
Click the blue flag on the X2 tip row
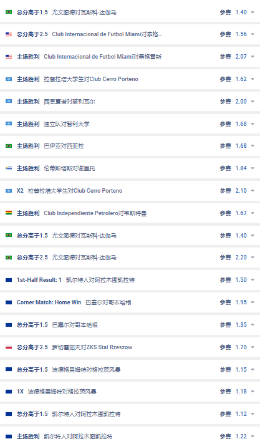pos(9,191)
